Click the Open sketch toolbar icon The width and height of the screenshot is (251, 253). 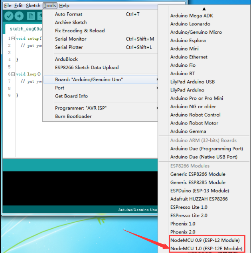(x=40, y=16)
